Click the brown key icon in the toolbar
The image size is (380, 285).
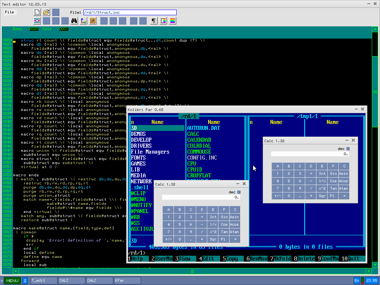(x=93, y=21)
